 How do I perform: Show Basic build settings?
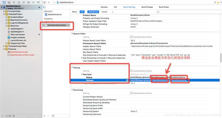pyautogui.click(x=74, y=12)
